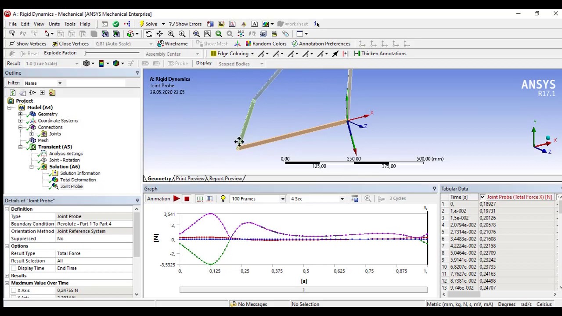562x316 pixels.
Task: Select Joint - Rotation tree item
Action: tap(64, 160)
